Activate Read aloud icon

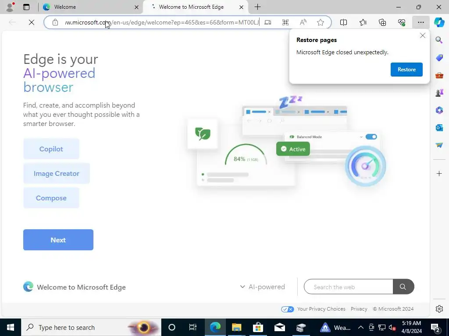(x=303, y=22)
